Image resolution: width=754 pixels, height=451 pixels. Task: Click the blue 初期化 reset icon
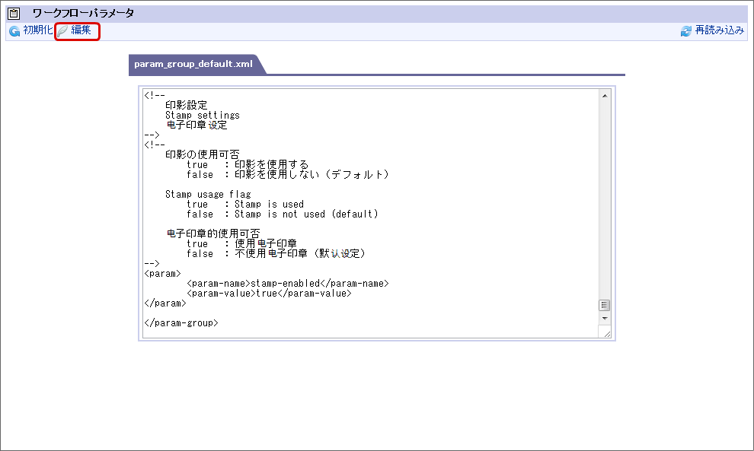(14, 31)
